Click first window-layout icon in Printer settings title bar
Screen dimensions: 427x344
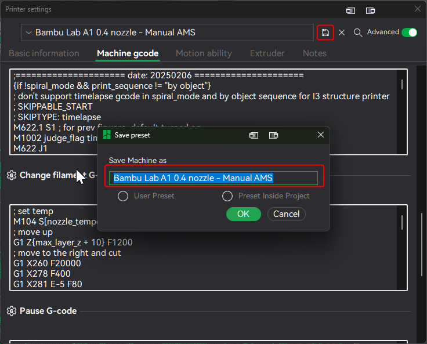pyautogui.click(x=350, y=10)
